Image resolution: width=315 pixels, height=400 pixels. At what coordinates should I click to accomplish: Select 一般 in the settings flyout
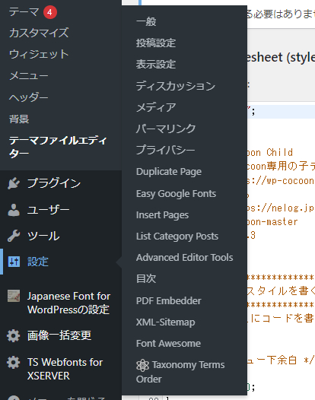click(146, 22)
